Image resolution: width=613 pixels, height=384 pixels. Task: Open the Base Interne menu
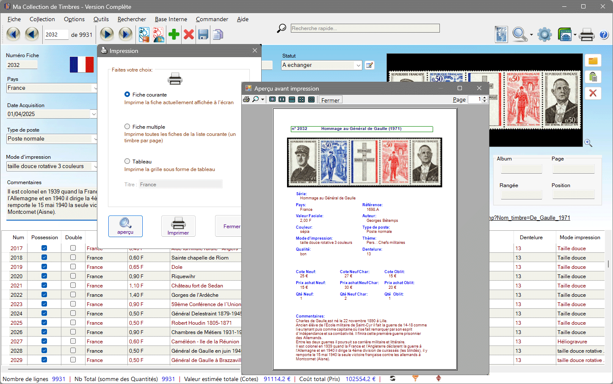click(171, 19)
